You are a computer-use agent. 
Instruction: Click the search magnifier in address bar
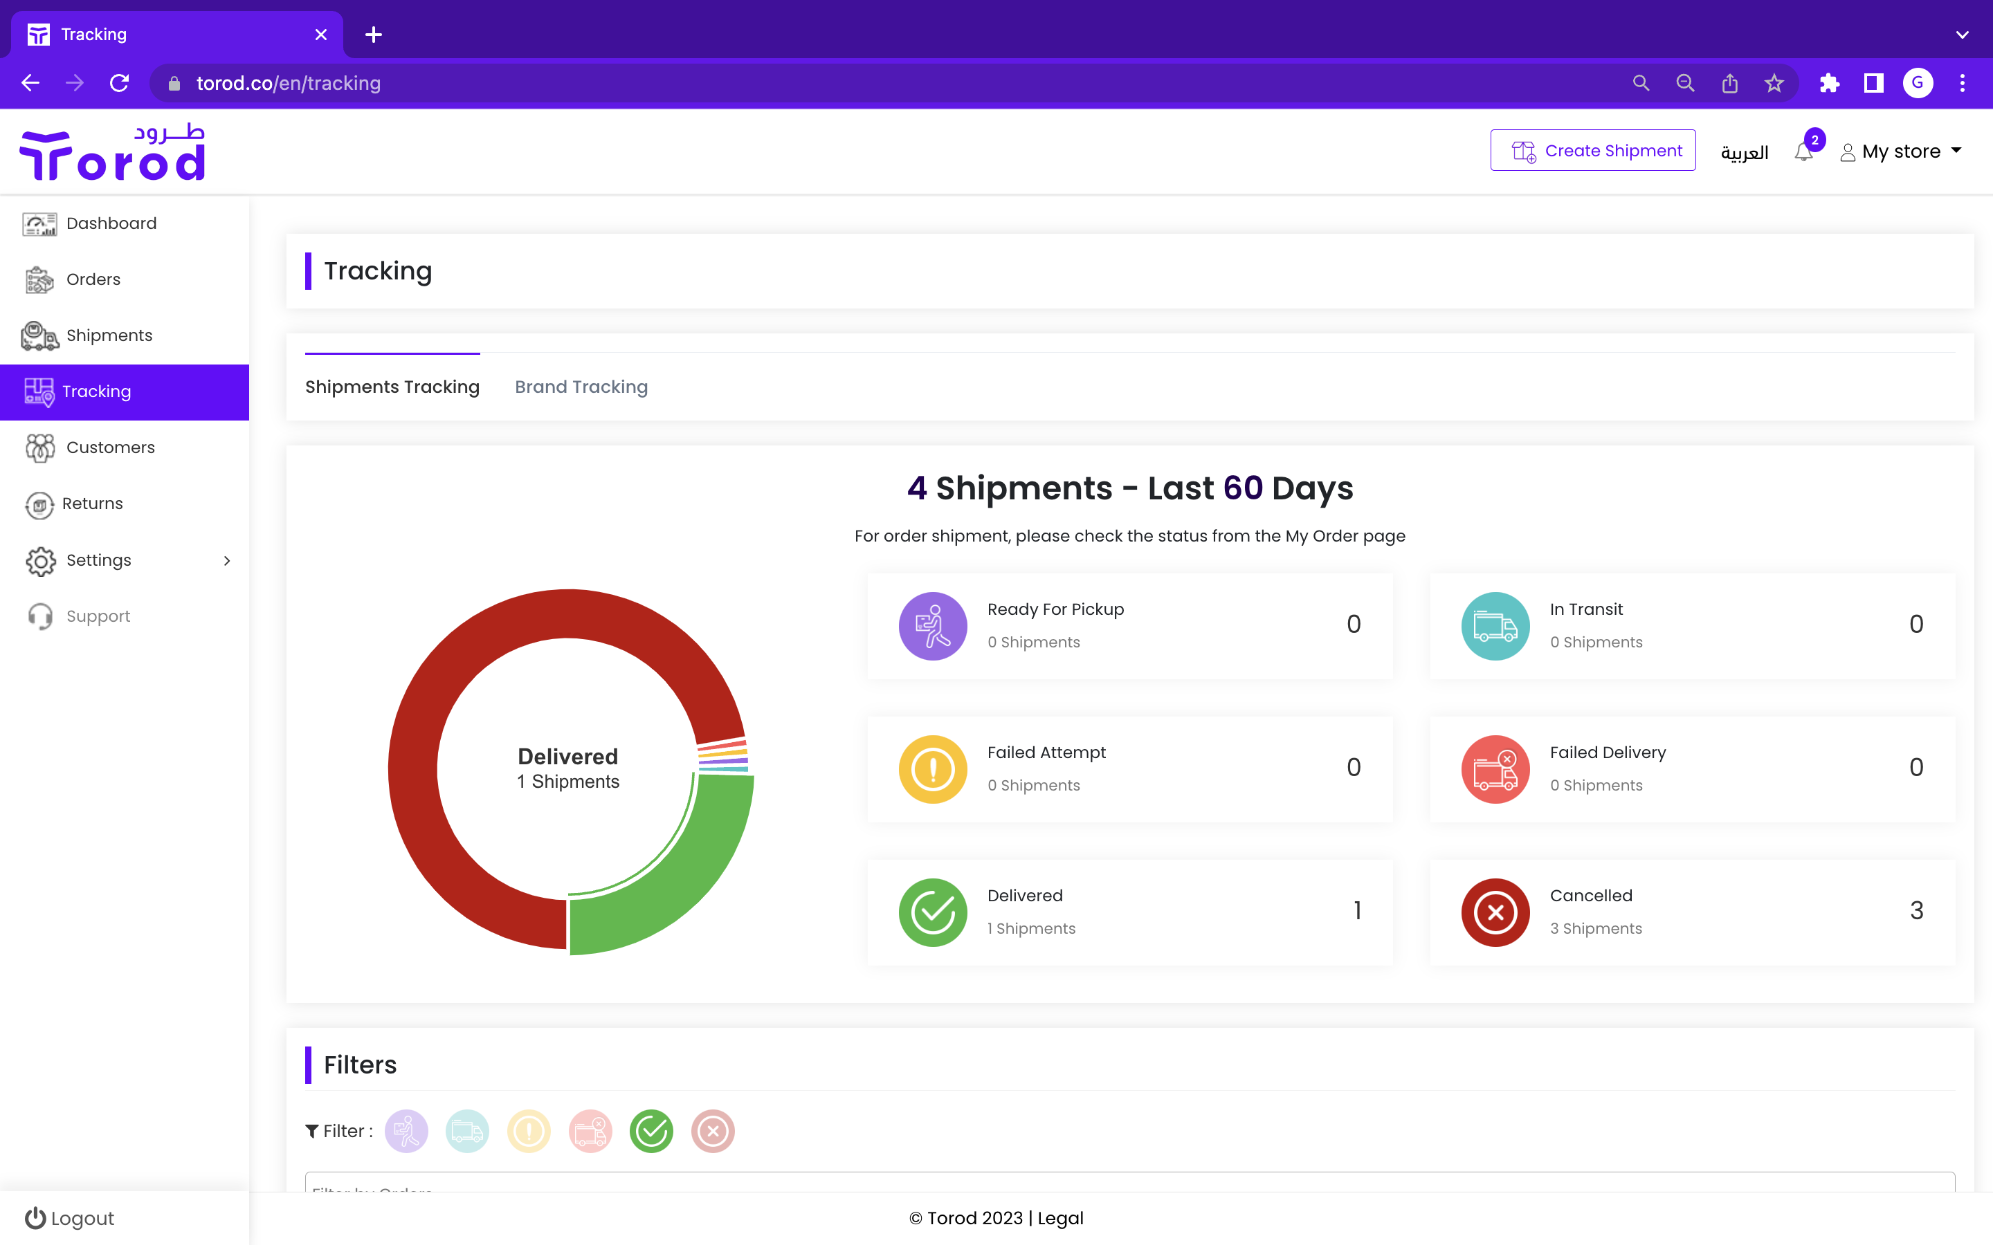point(1641,83)
